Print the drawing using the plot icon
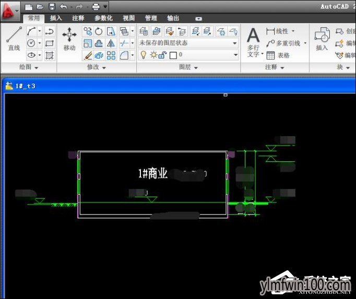This screenshot has width=356, height=299. 96,7
